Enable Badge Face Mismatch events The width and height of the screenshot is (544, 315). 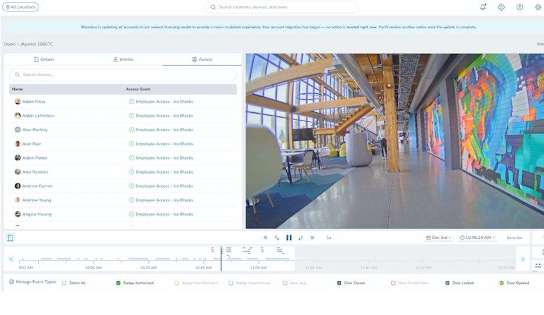[x=177, y=282]
